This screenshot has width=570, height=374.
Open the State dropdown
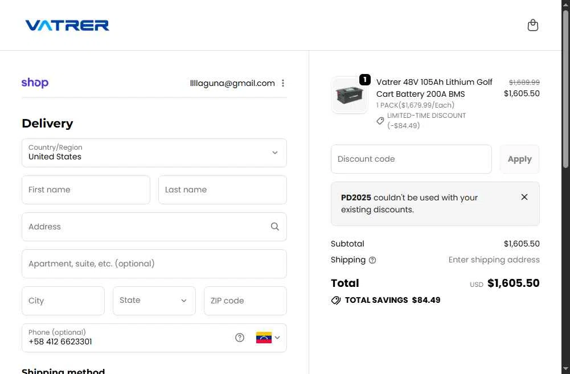tap(154, 301)
